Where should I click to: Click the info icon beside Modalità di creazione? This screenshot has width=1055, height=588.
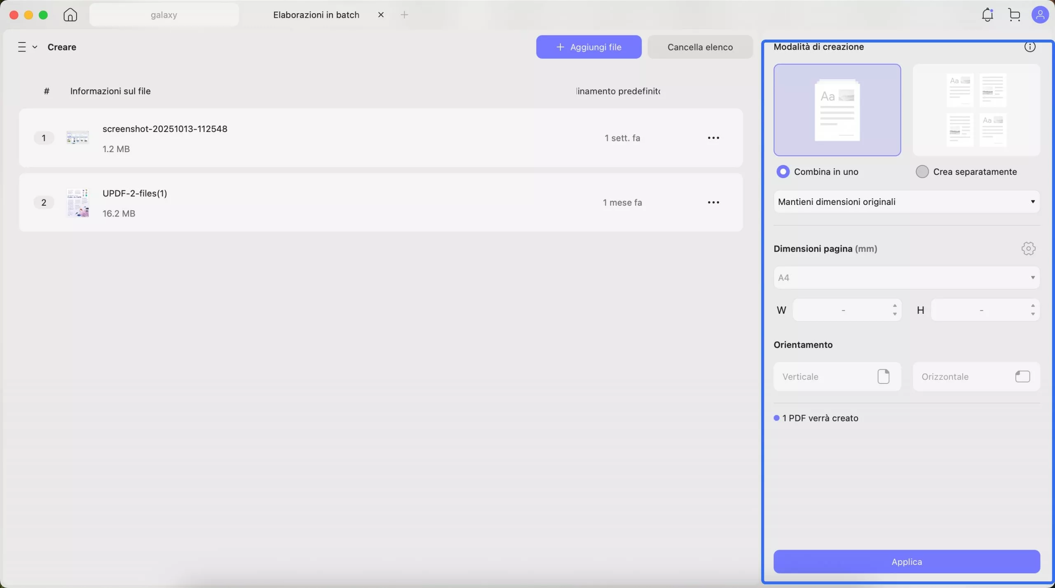coord(1029,47)
